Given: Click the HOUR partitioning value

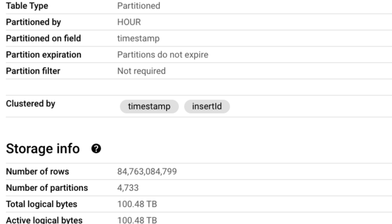Looking at the screenshot, I should point(129,22).
